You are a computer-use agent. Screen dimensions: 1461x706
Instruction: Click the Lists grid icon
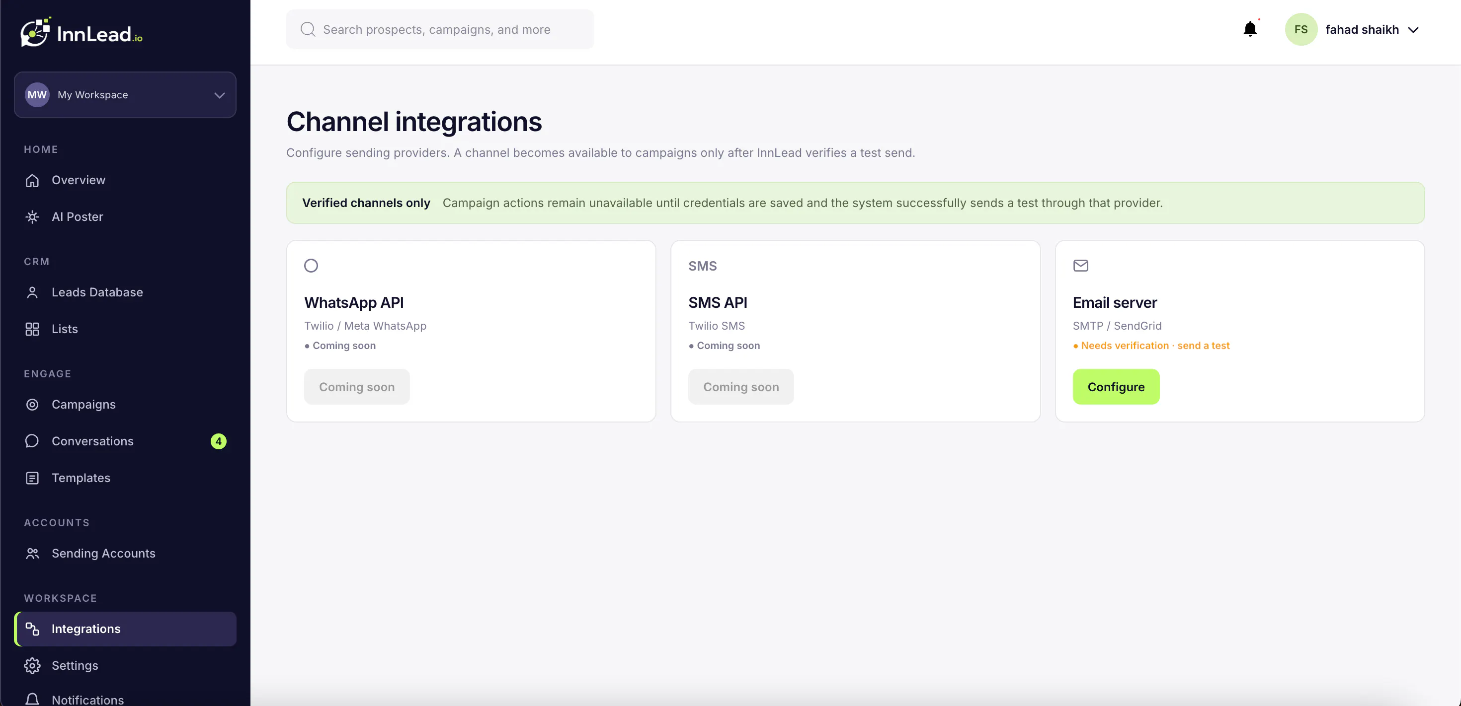(x=32, y=329)
